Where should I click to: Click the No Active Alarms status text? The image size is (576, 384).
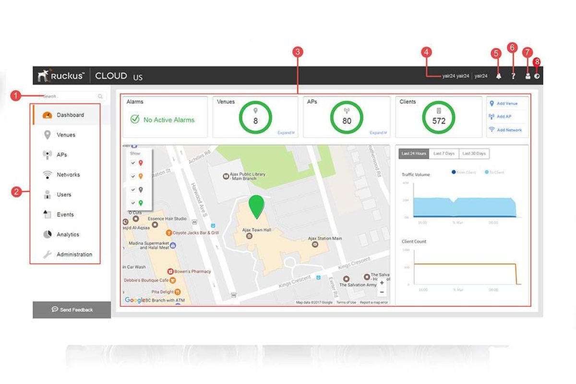point(169,120)
